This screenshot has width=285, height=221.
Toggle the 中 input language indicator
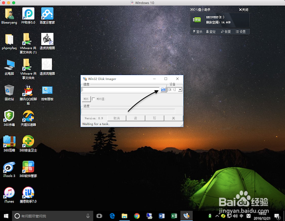tap(241, 216)
